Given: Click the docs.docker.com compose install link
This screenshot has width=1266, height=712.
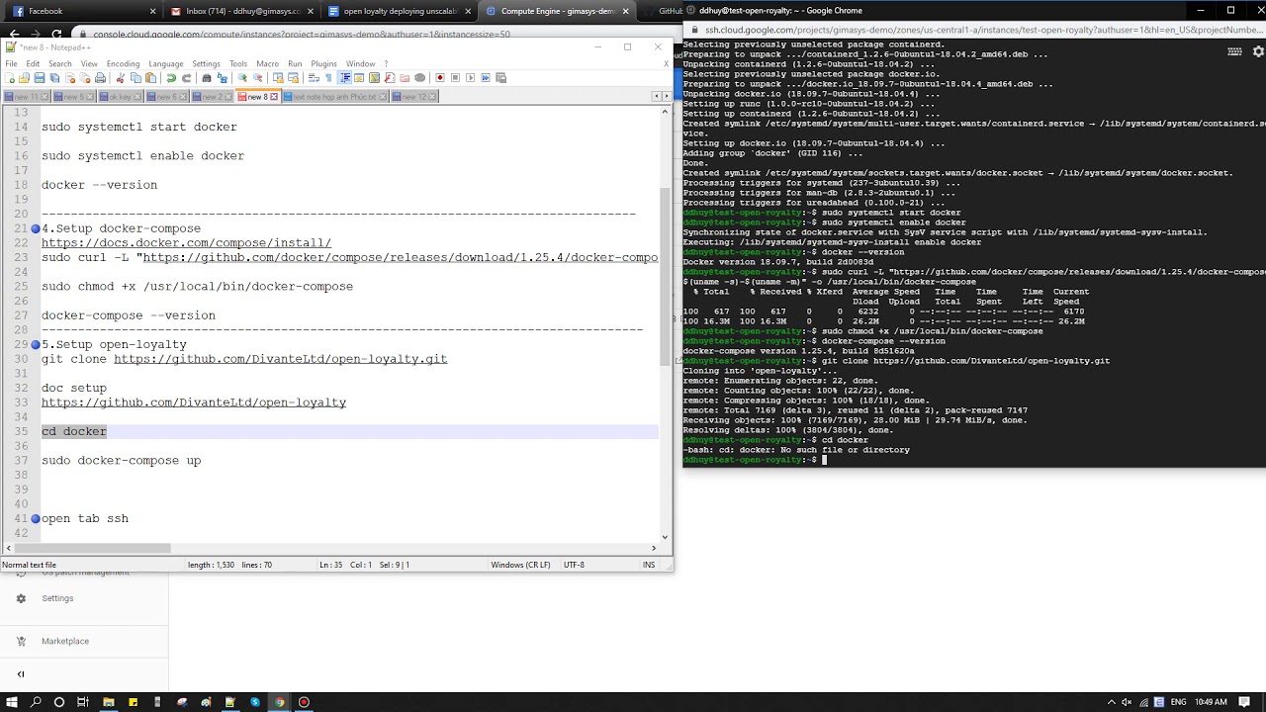Looking at the screenshot, I should pos(186,243).
